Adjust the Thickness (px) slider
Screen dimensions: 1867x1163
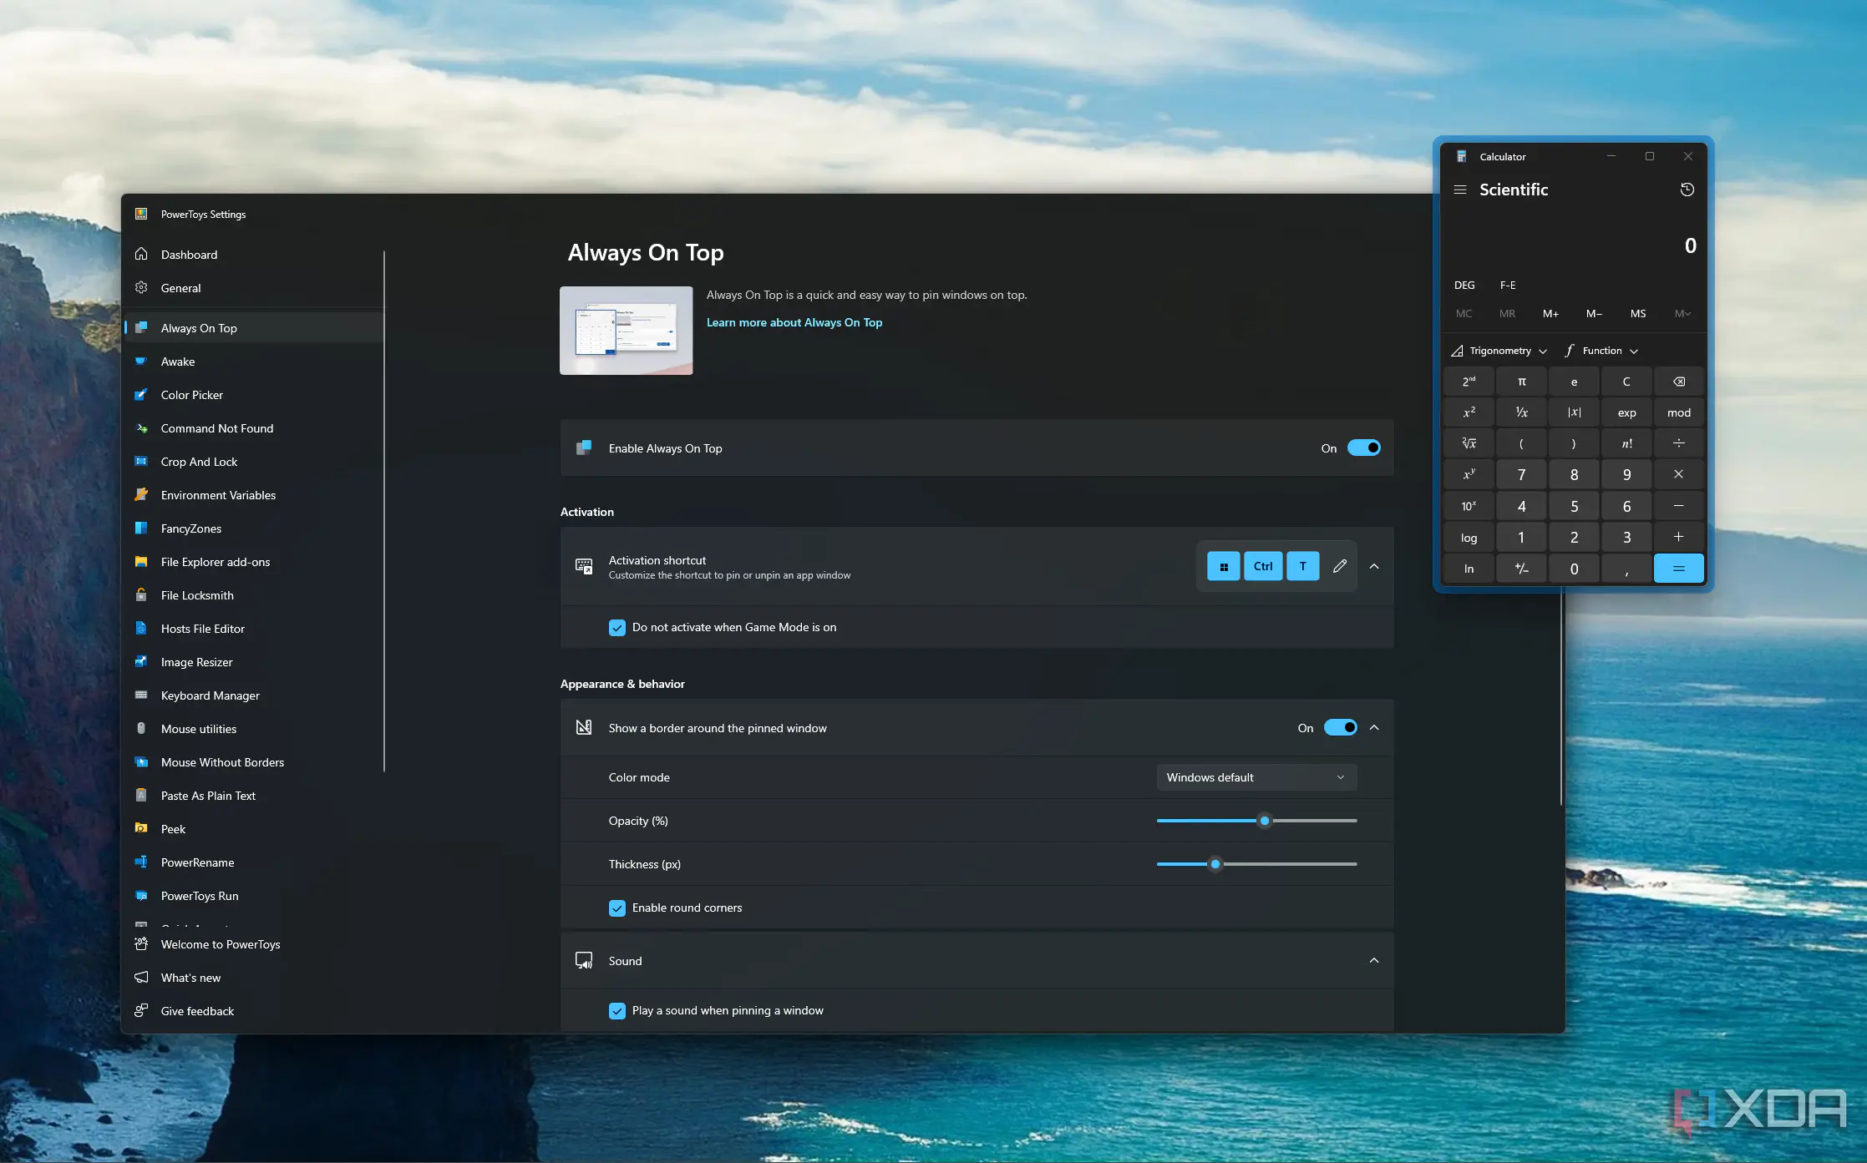(x=1256, y=864)
